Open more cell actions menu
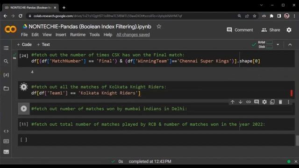This screenshot has height=168, width=299. 288,102
